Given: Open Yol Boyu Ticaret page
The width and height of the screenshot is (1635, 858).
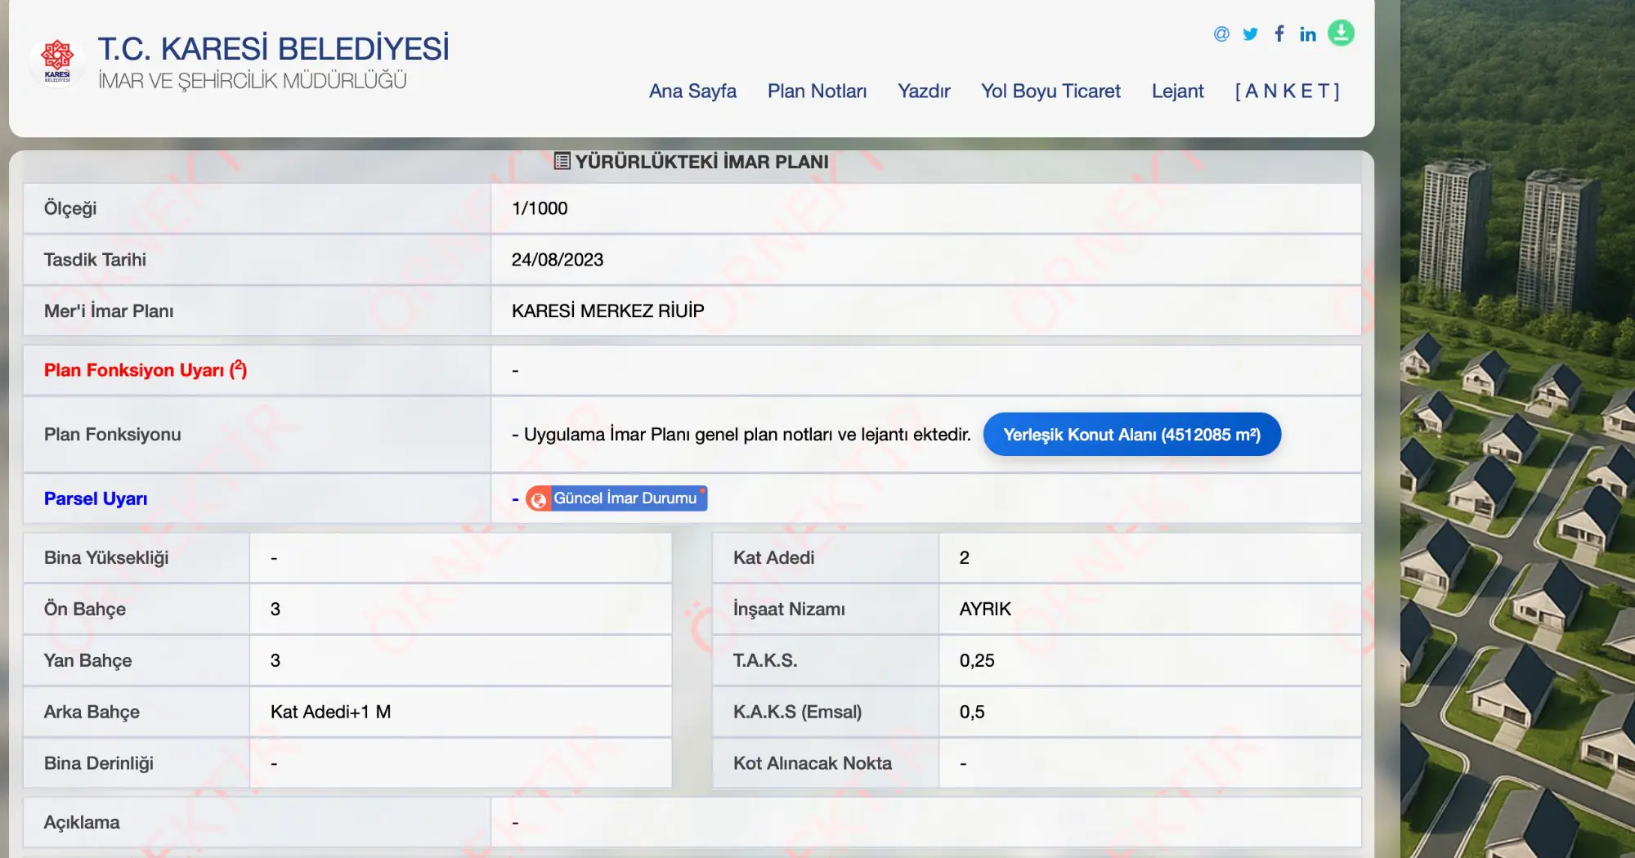Looking at the screenshot, I should [x=1050, y=91].
